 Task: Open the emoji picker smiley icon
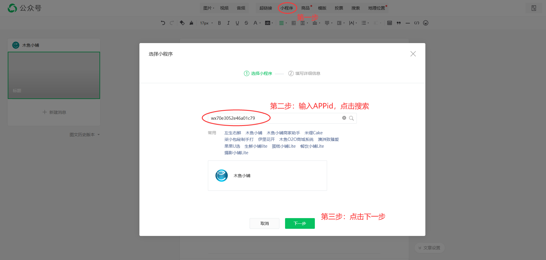(x=426, y=23)
